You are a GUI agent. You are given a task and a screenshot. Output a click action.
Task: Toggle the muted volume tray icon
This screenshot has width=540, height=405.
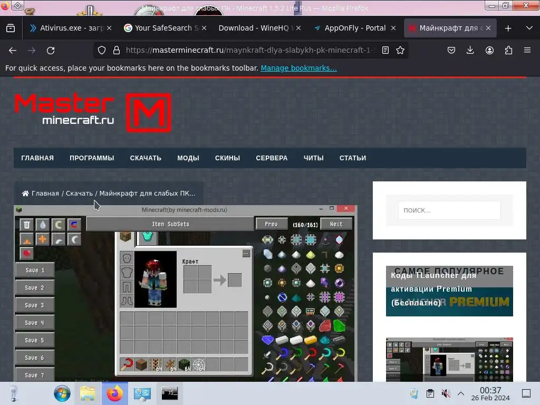pyautogui.click(x=446, y=393)
